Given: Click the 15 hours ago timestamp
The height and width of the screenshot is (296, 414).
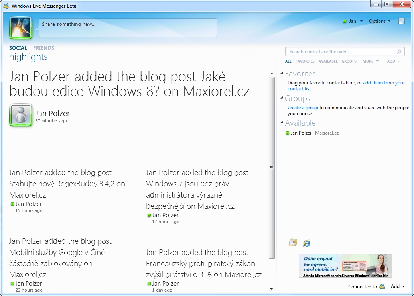Looking at the screenshot, I should coord(29,210).
